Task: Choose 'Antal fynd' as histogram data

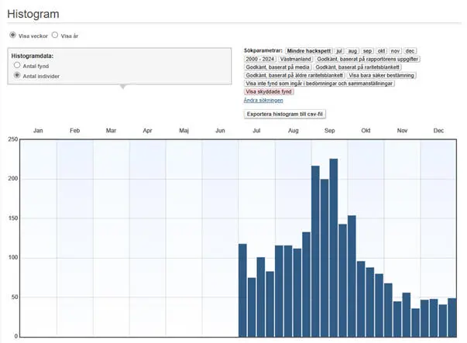Action: [x=17, y=67]
